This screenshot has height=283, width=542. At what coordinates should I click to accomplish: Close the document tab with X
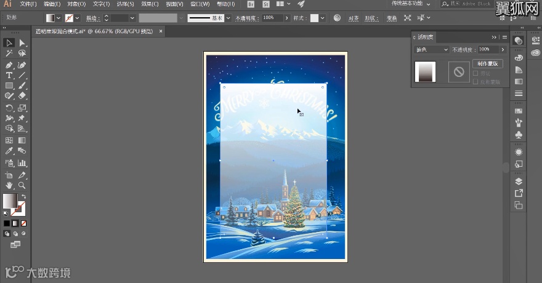pyautogui.click(x=161, y=31)
